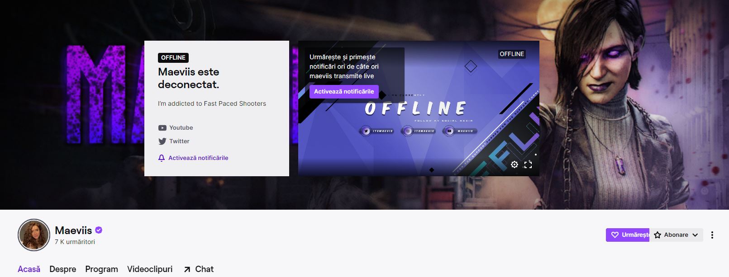Screen dimensions: 729x277
Task: Click the Maeviis channel name
Action: pos(73,230)
